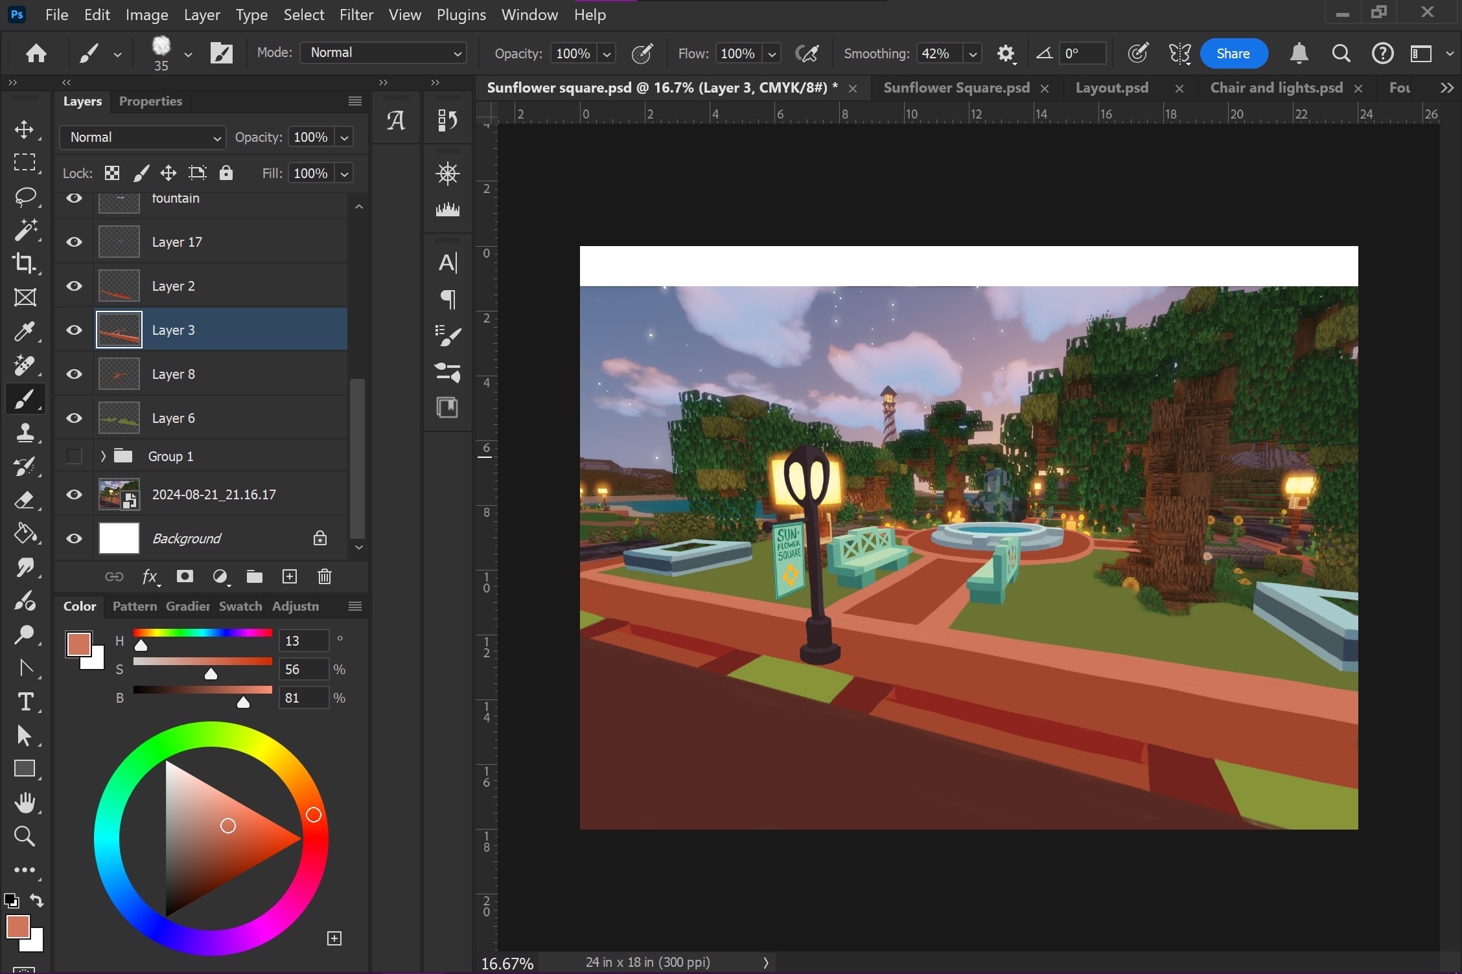
Task: Open the brush Mode dropdown
Action: pos(384,53)
